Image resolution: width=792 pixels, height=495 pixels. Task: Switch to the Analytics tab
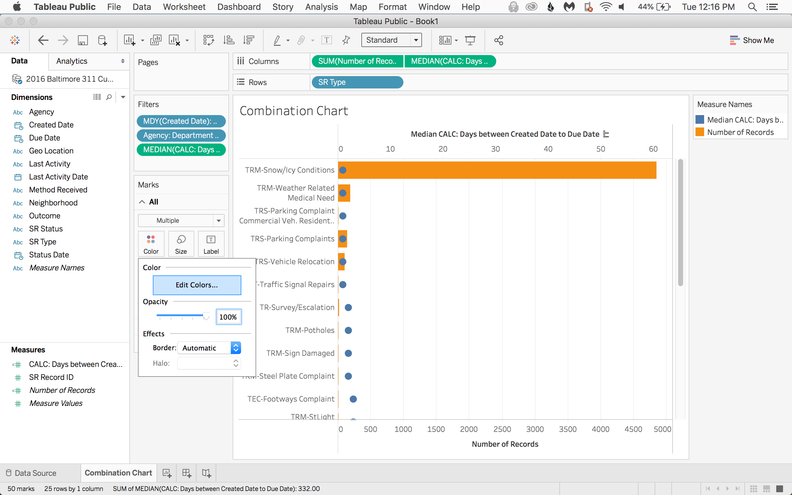[72, 61]
